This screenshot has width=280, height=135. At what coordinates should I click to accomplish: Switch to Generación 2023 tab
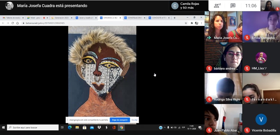tap(62, 18)
